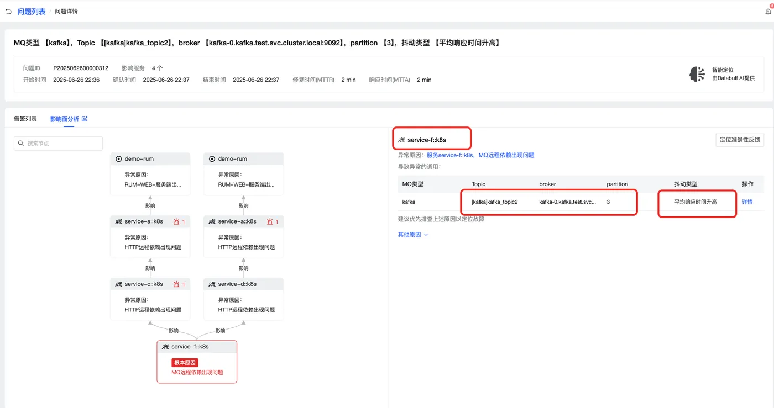Focus the 搜索节点 search field
Image resolution: width=774 pixels, height=408 pixels.
[58, 144]
